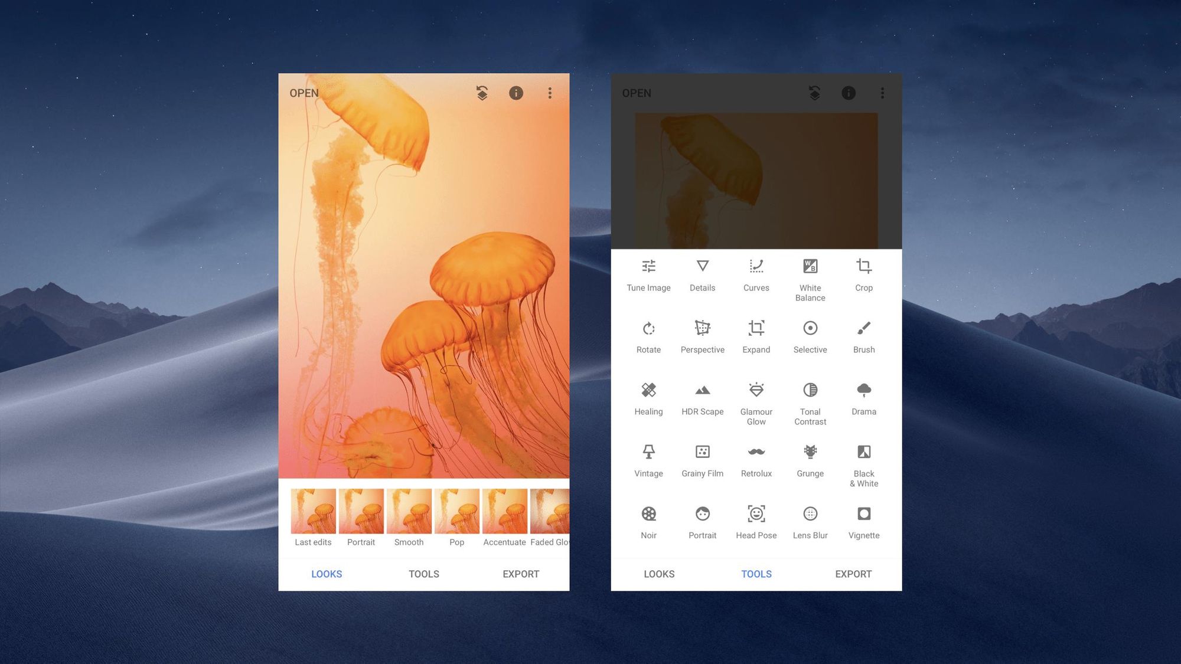Toggle the Noir effect
Viewport: 1181px width, 664px height.
coord(648,519)
